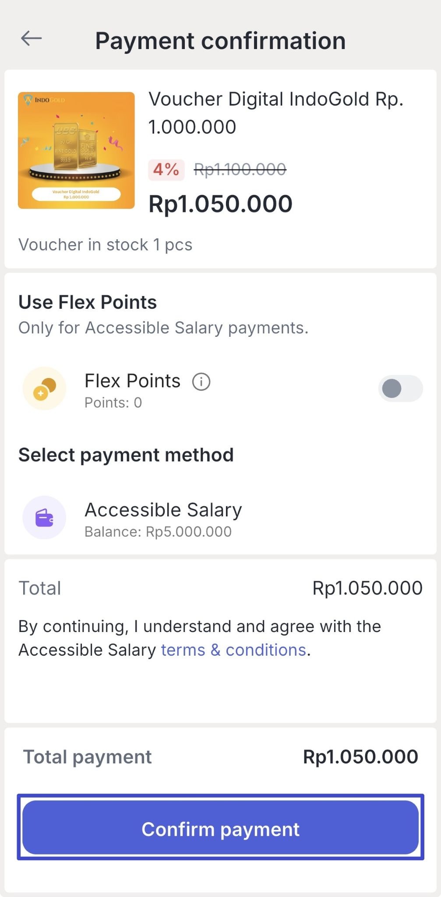Tap the Total payment amount
The image size is (441, 897).
point(360,757)
